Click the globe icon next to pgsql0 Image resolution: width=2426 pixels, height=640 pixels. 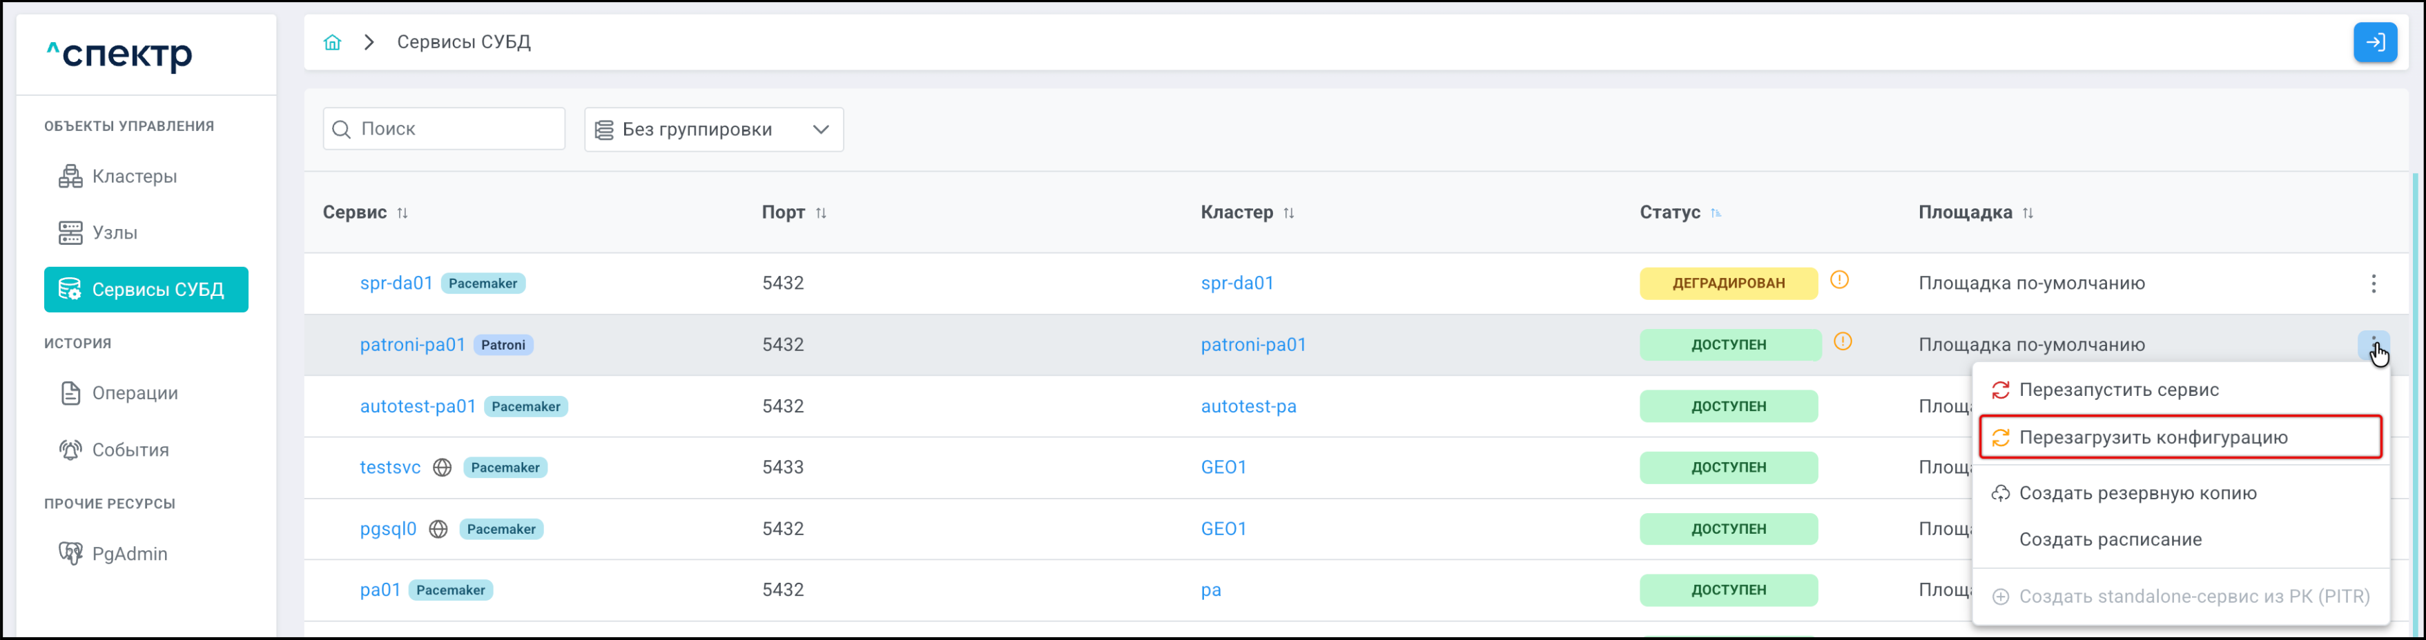point(438,529)
